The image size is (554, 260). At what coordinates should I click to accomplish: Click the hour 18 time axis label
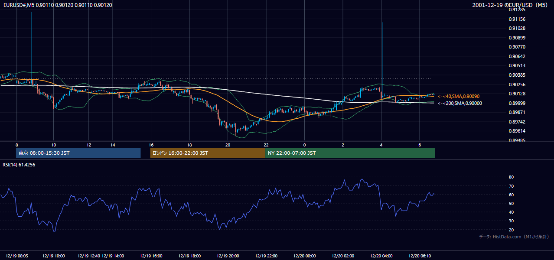[x=189, y=145]
